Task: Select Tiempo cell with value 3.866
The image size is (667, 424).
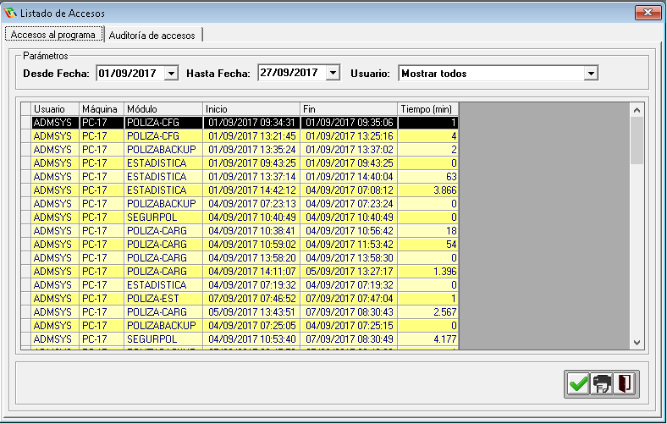Action: (x=428, y=190)
